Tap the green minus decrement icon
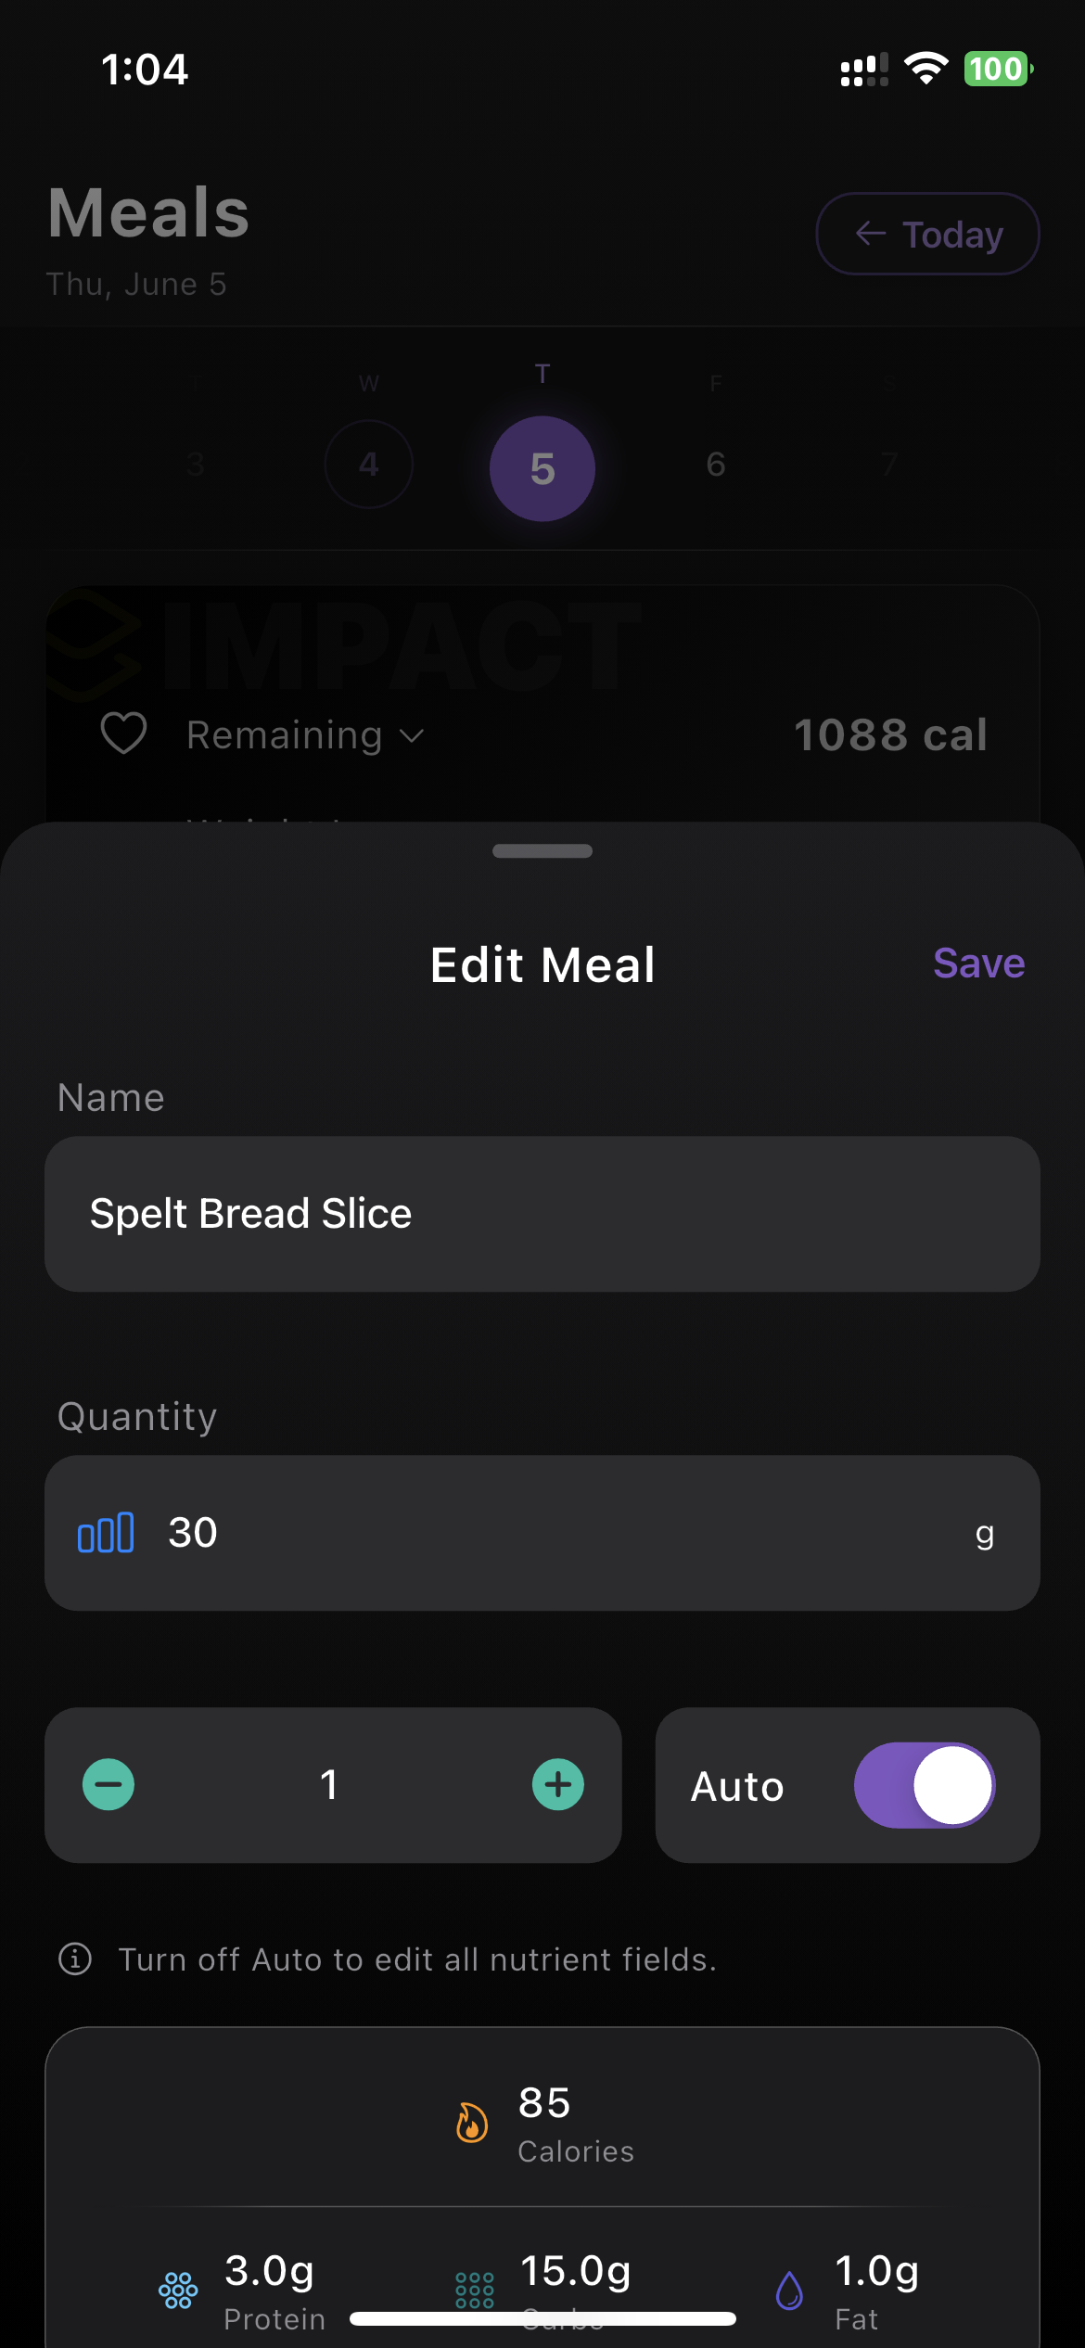The image size is (1085, 2348). tap(108, 1784)
